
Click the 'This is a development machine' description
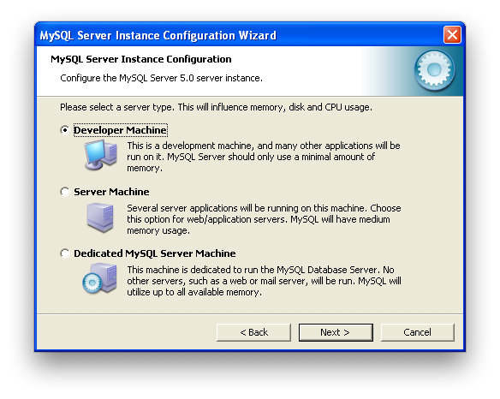tap(264, 157)
